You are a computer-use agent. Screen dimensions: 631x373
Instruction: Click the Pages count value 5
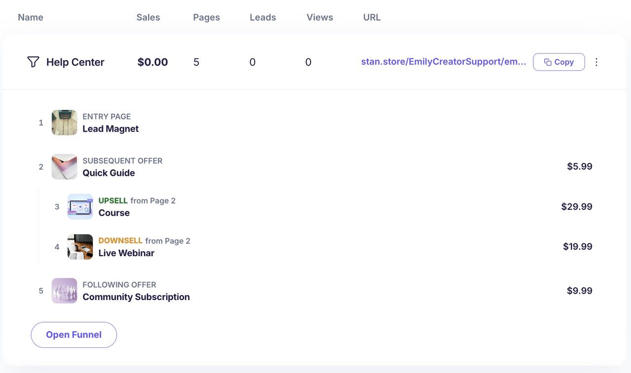pyautogui.click(x=196, y=62)
